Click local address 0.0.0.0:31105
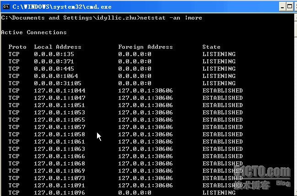 (x=58, y=83)
